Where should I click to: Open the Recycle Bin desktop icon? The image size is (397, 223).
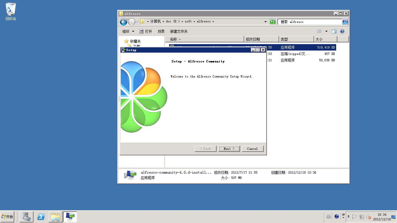(x=11, y=12)
